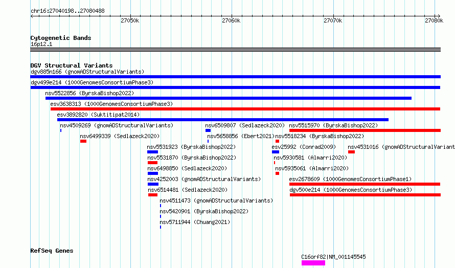455x268 pixels.
Task: Open the nsv5518234 ByrskaBishop2022 variant label
Action: [320, 136]
